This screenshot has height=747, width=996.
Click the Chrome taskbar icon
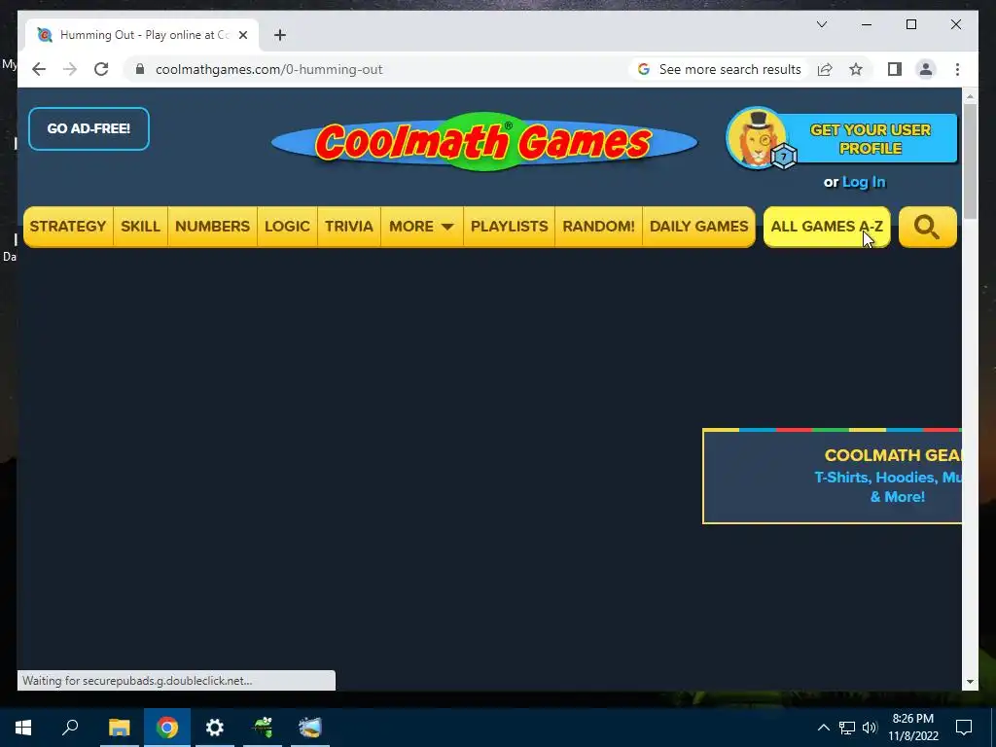(x=167, y=728)
